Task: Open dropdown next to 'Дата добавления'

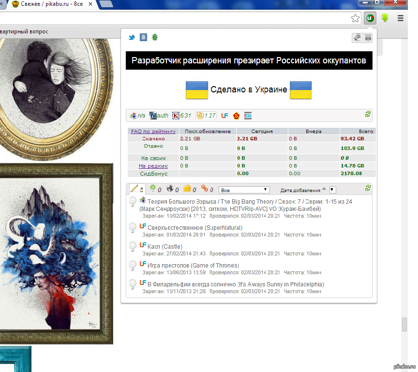Action: tap(332, 190)
